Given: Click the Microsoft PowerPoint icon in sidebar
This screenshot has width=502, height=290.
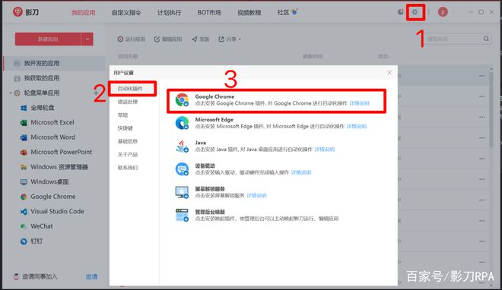Looking at the screenshot, I should click(24, 153).
